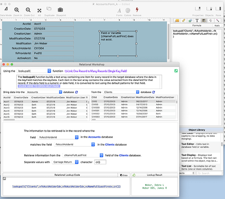This screenshot has width=225, height=199.
Task: Duplicate the selected object
Action: coord(49,9)
